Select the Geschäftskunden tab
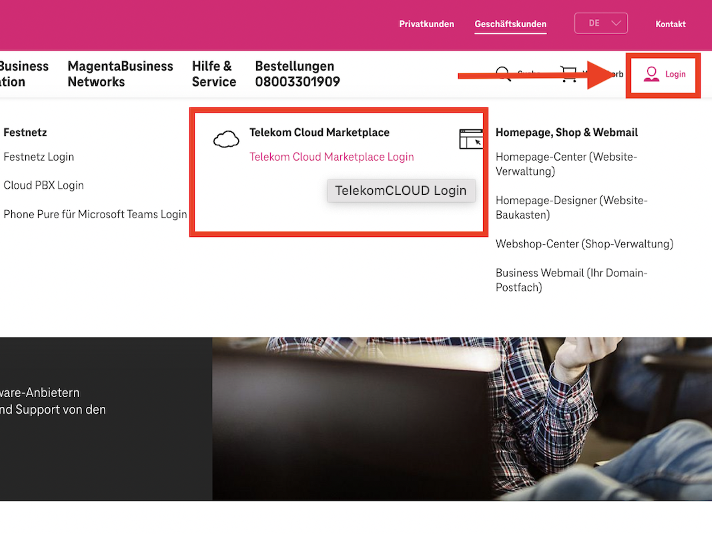The width and height of the screenshot is (712, 534). 511,24
